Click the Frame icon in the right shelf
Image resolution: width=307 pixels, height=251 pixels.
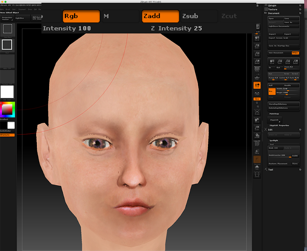coord(257,112)
